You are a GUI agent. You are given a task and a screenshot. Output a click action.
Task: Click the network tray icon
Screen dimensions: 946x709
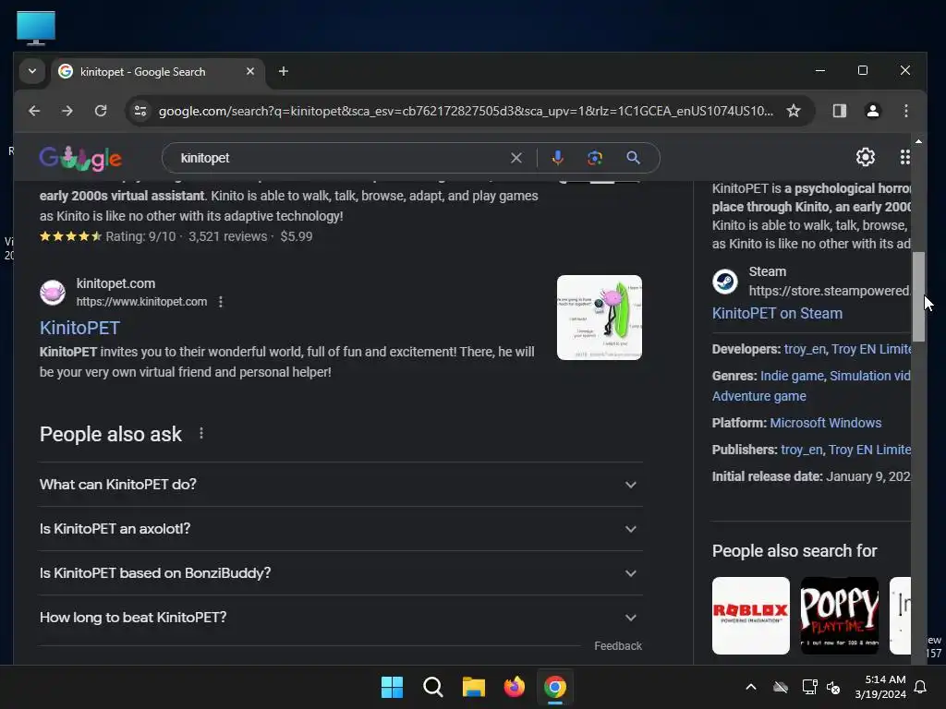[x=809, y=687]
